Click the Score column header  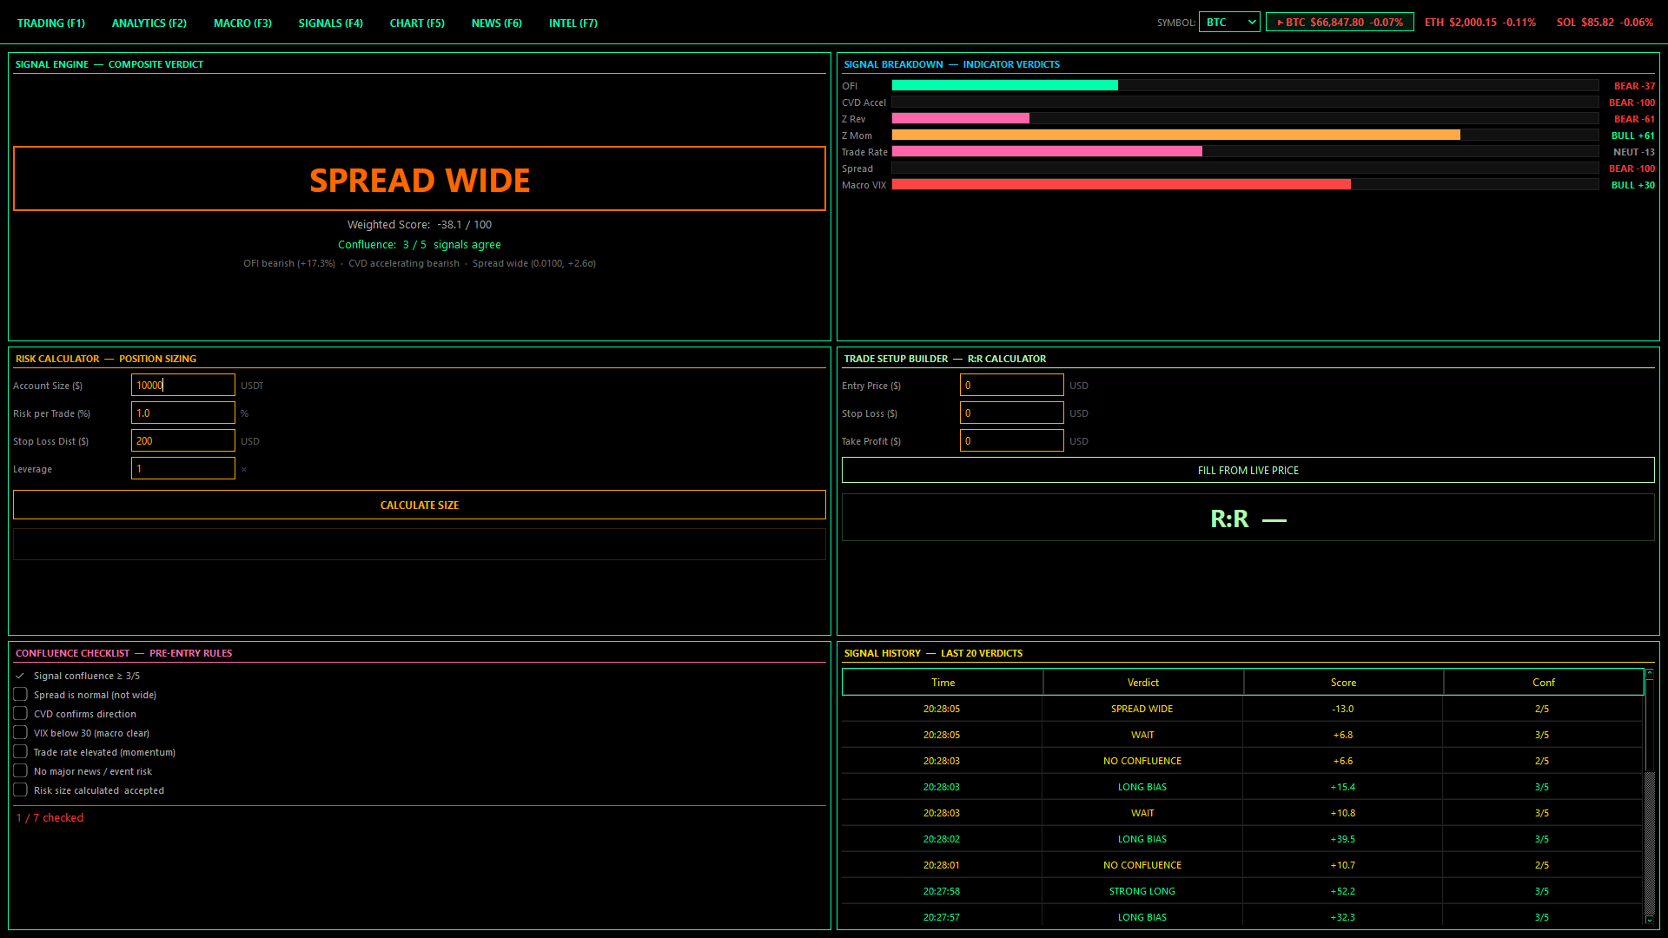click(x=1343, y=683)
